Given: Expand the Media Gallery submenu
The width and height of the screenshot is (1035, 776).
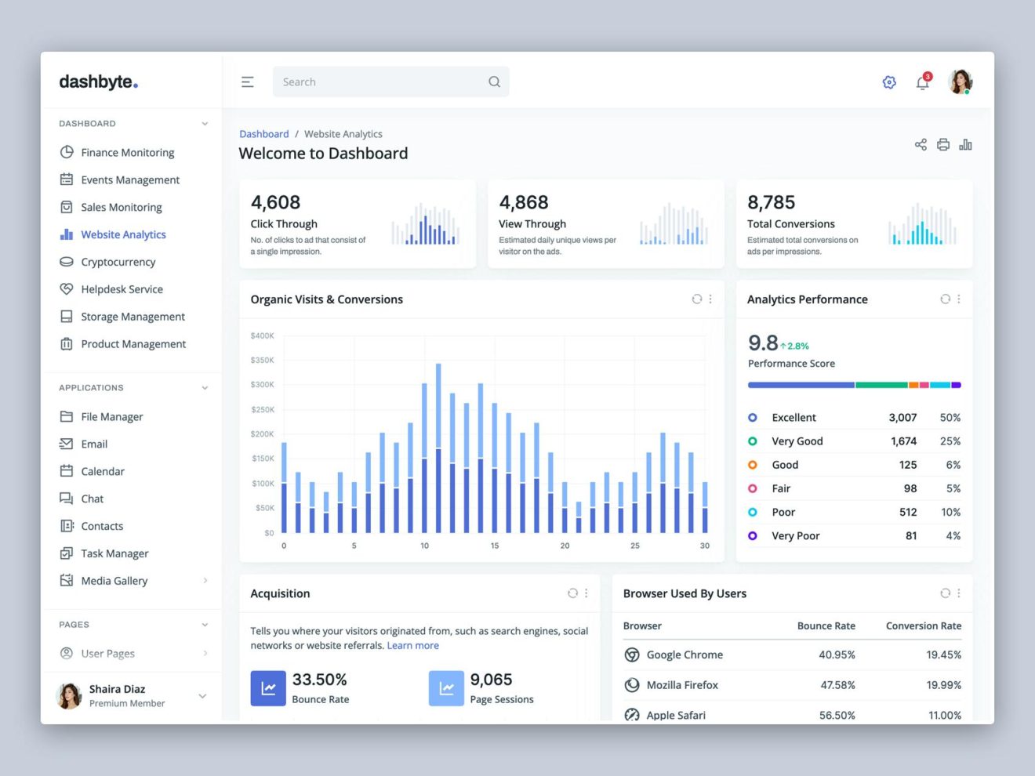Looking at the screenshot, I should (x=205, y=581).
